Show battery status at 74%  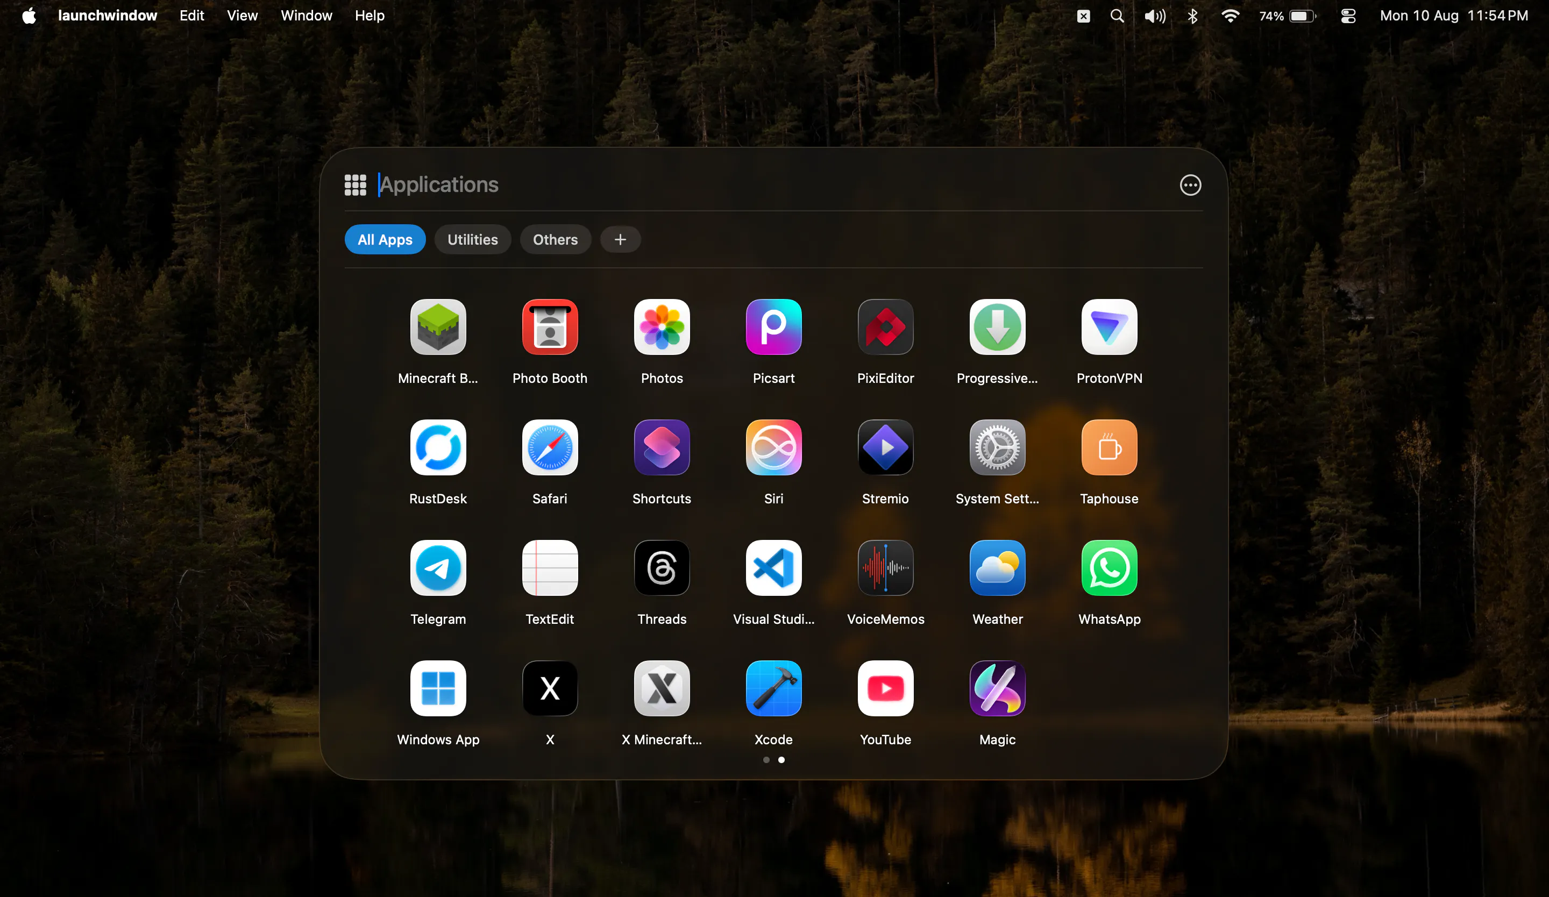[x=1287, y=16]
